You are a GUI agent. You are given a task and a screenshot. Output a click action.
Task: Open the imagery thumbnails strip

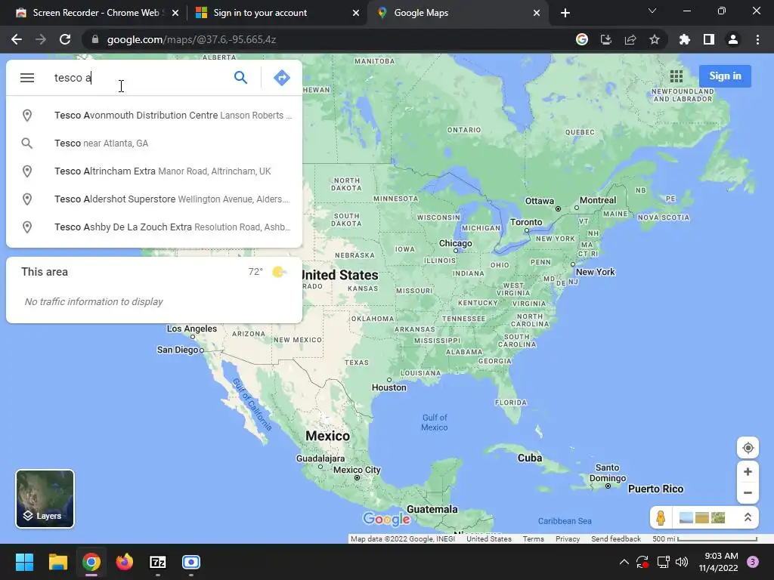702,517
